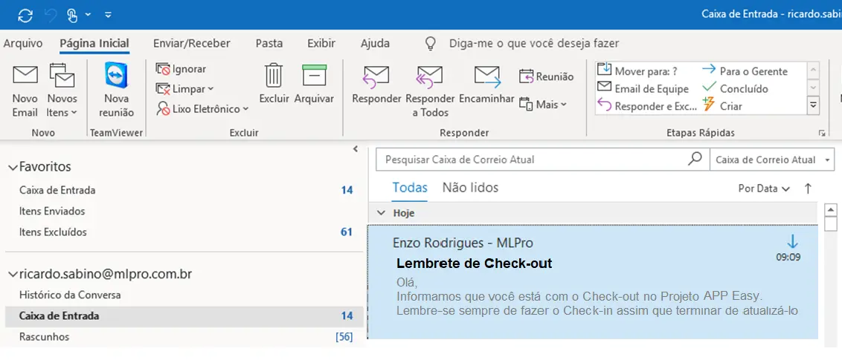The height and width of the screenshot is (360, 842).
Task: Click Responder a Todos icon
Action: (x=430, y=77)
